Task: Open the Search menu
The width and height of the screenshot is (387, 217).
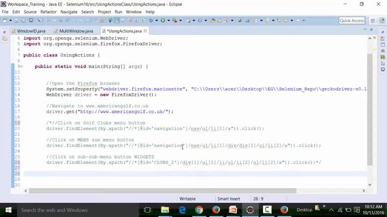Action: [x=88, y=12]
